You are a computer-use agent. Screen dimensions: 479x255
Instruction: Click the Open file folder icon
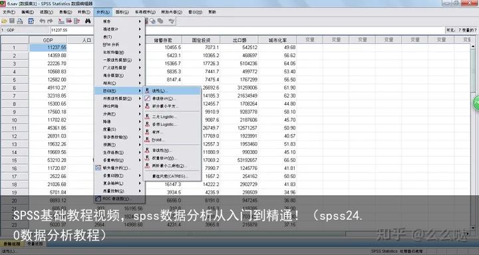click(4, 21)
